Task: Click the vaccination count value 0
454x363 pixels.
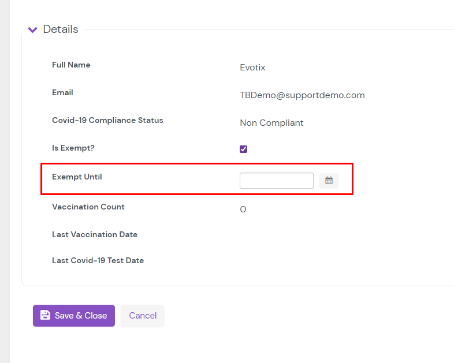Action: point(243,209)
